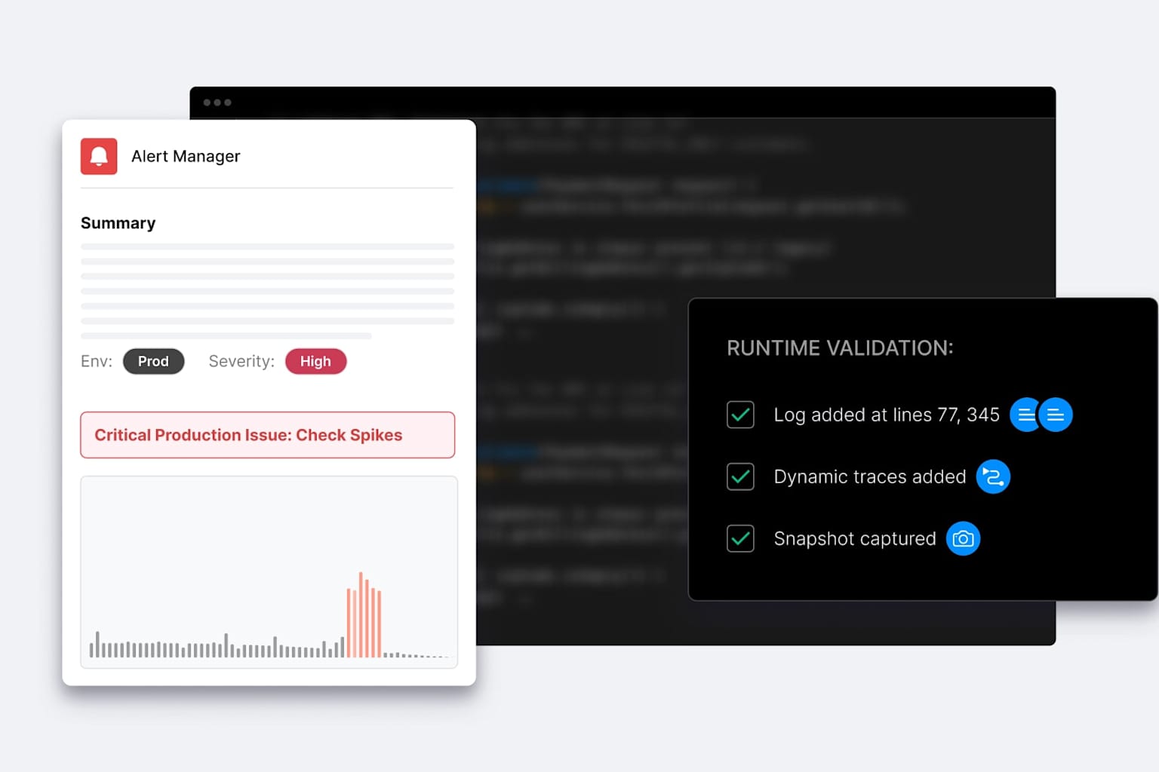Screen dimensions: 1159x772
Task: Click the red Alert Manager bell icon
Action: [x=99, y=156]
